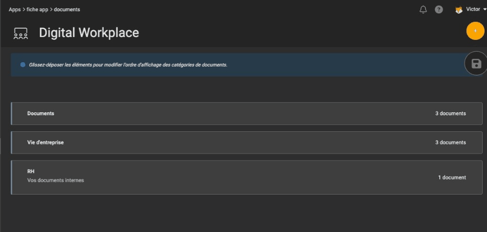The image size is (487, 232).
Task: Click the Vos documents internes description
Action: click(56, 180)
